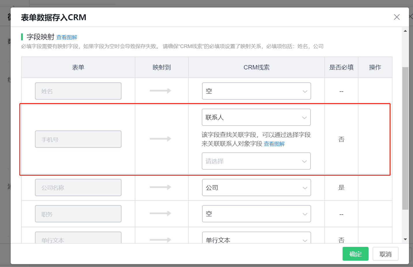Click the 是否必填 column header

pyautogui.click(x=341, y=67)
